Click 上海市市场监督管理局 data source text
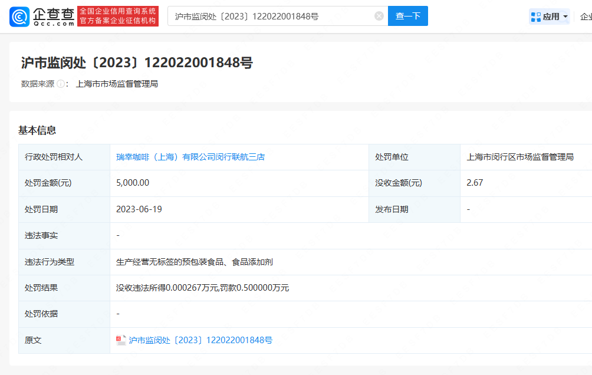This screenshot has width=592, height=375. (x=117, y=84)
